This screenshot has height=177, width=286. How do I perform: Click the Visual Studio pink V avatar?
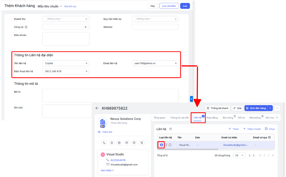click(103, 155)
